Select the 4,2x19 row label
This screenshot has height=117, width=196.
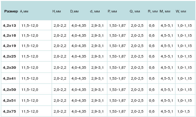pyautogui.click(x=10, y=46)
